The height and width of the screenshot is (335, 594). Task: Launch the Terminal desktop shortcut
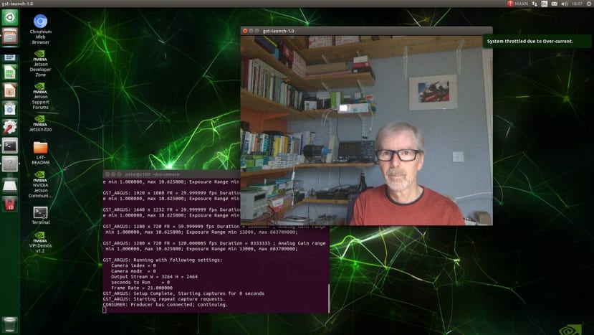click(41, 215)
